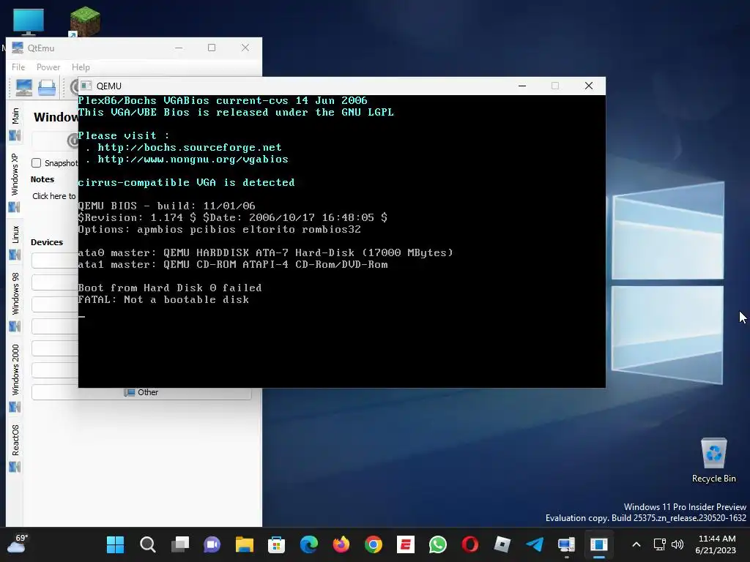Select the monitor desktop icon at top left

pyautogui.click(x=29, y=22)
